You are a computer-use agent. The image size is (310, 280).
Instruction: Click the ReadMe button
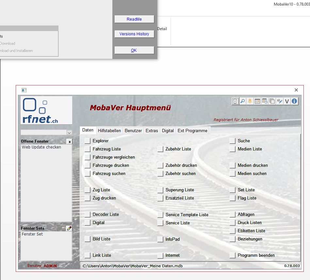tap(134, 19)
